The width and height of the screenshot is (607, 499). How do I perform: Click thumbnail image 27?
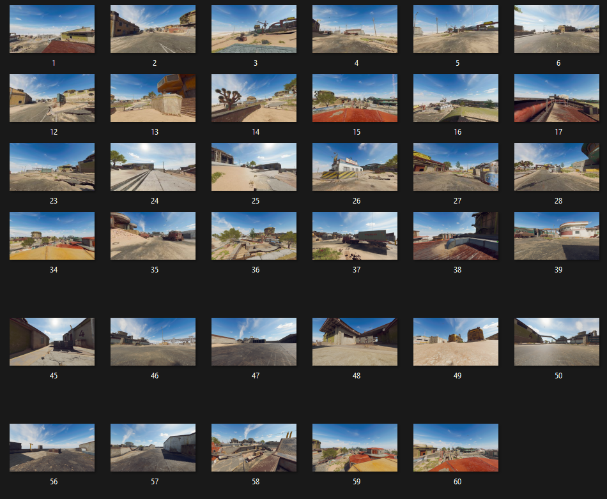(456, 167)
